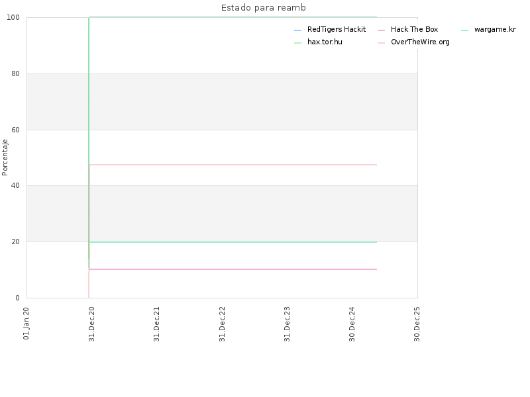Click the Hack The Box legend color marker
Screen dimensions: 530x397
click(x=382, y=30)
